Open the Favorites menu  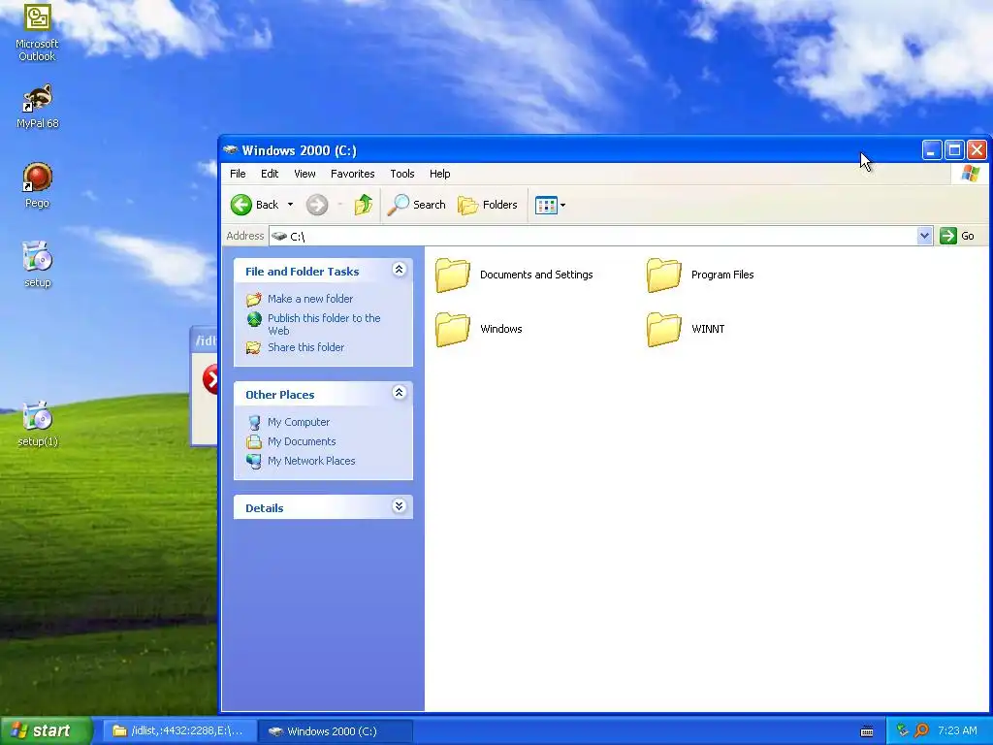(x=352, y=174)
